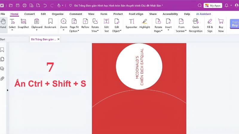
Task: Run Quick Recognition OCR
Action: pos(196,26)
